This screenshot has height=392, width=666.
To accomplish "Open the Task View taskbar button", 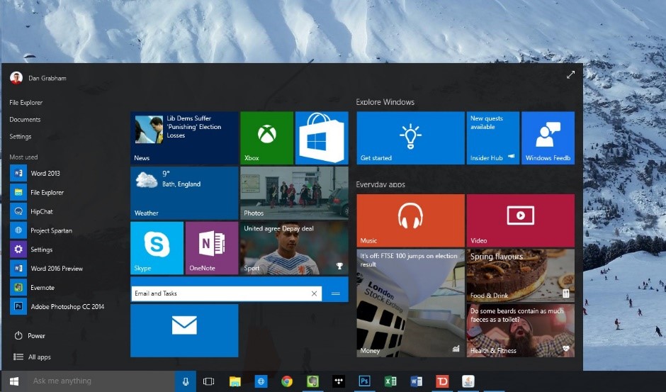I will click(x=208, y=381).
